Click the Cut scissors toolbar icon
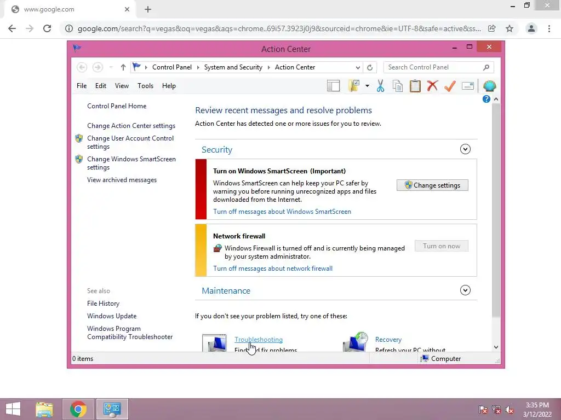This screenshot has width=561, height=420. [x=380, y=86]
